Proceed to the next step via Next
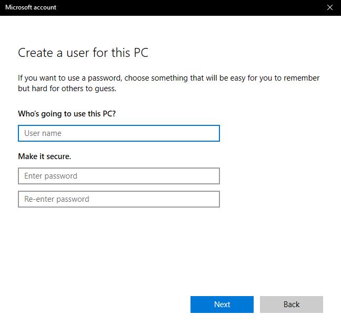Screen dimensions: 341x324 [x=222, y=305]
